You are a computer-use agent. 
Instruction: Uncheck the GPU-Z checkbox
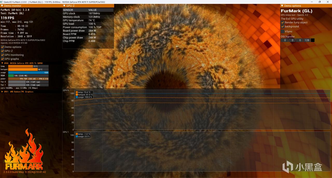click(x=2, y=51)
